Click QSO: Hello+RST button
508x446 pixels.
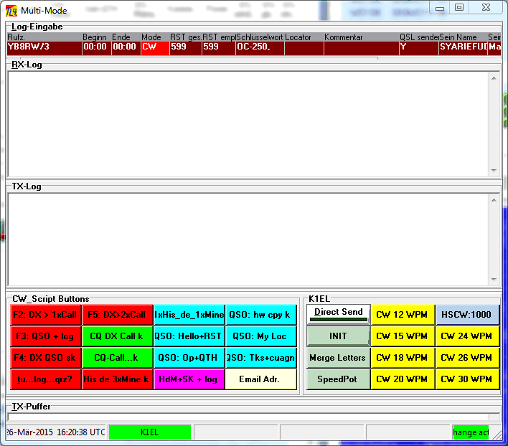[x=189, y=336]
